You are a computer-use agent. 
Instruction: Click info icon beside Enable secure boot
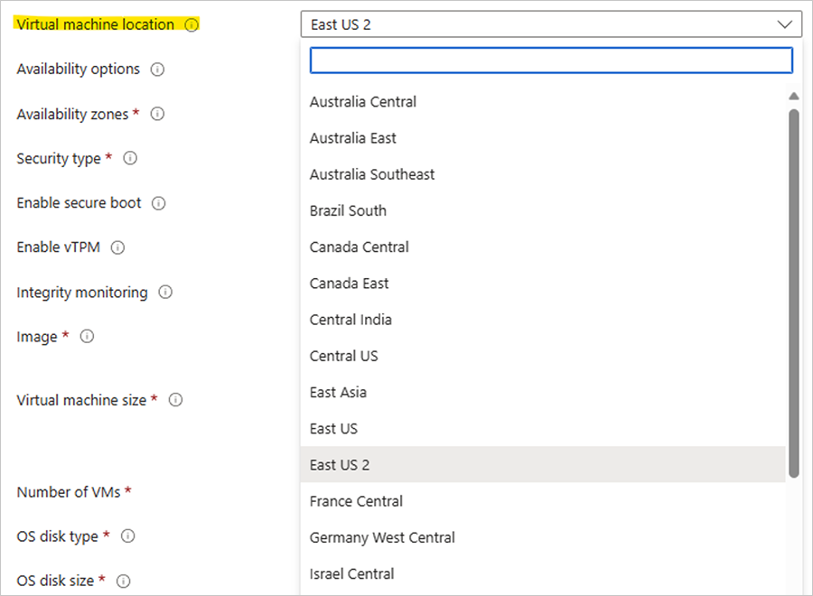(x=159, y=203)
